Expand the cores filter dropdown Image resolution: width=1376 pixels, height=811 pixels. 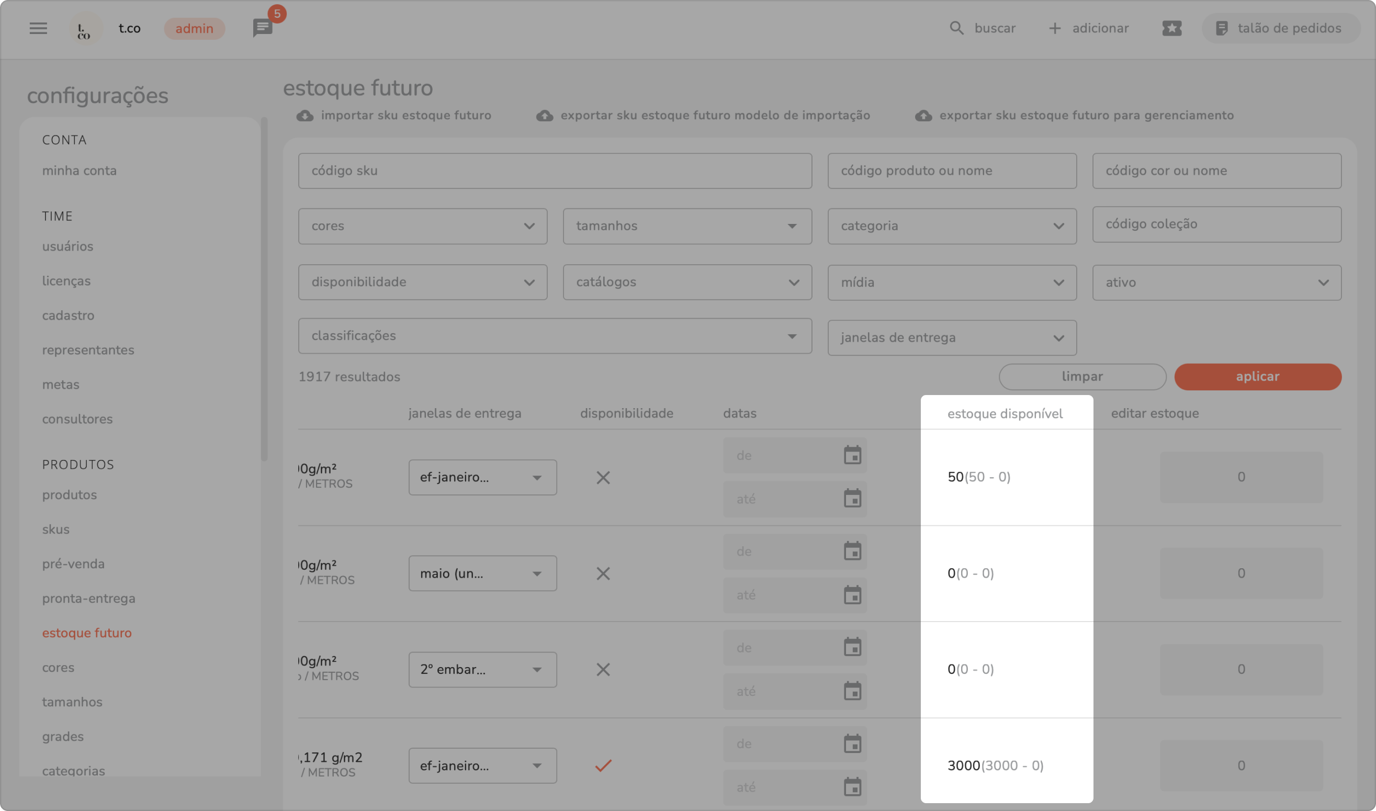point(422,226)
